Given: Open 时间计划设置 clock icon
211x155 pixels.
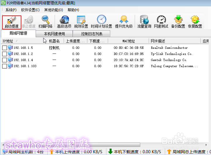Looking at the screenshot, I should pyautogui.click(x=102, y=19).
